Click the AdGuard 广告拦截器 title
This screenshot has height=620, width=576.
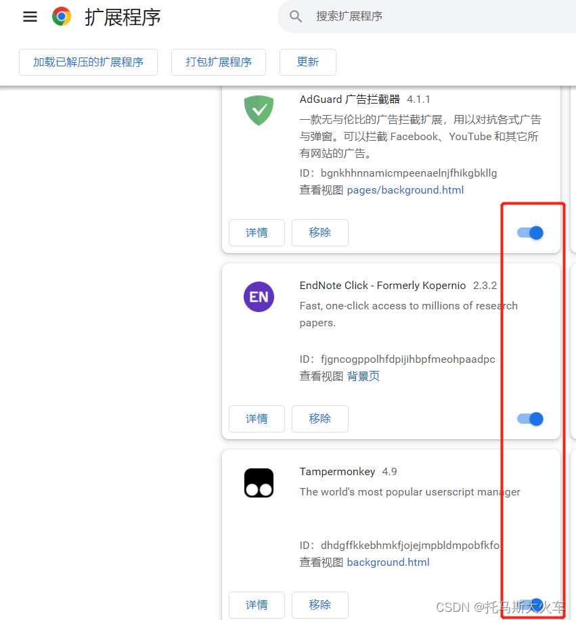point(350,99)
